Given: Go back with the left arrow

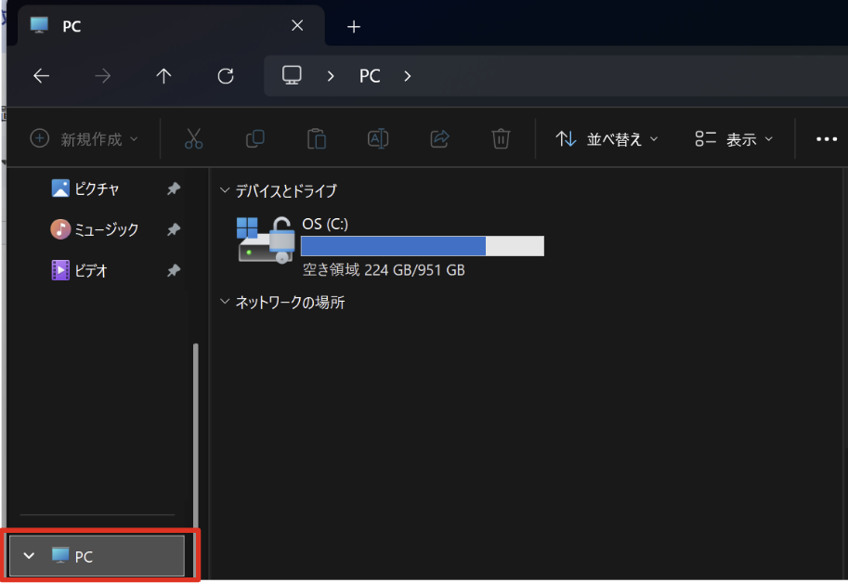Looking at the screenshot, I should coord(42,76).
